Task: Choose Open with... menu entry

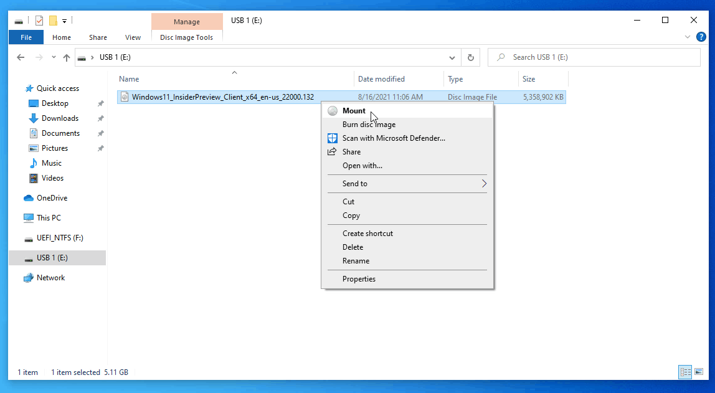Action: pos(407,166)
